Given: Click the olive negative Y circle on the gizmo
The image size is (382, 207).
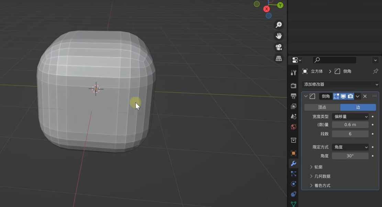Looking at the screenshot, I should click(x=257, y=4).
